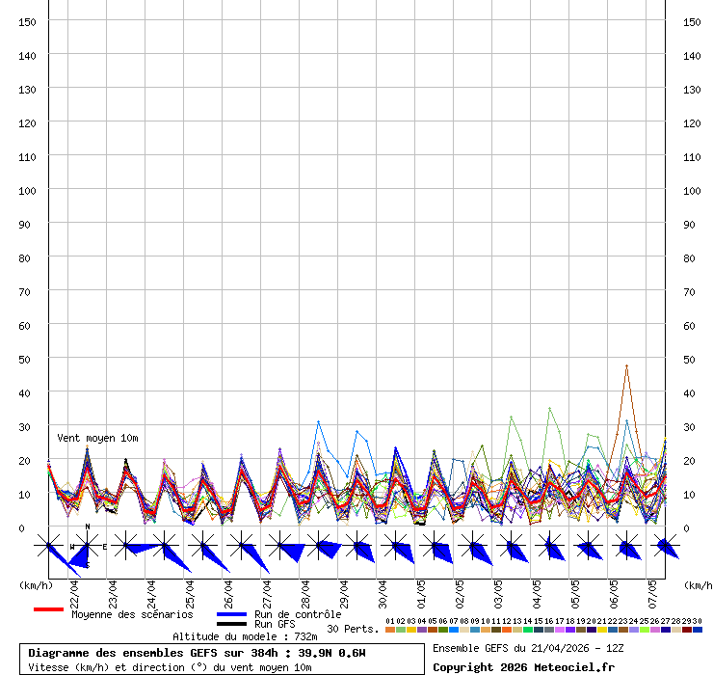Click the Vent moyen 10m chart label
The height and width of the screenshot is (675, 713).
[x=97, y=438]
